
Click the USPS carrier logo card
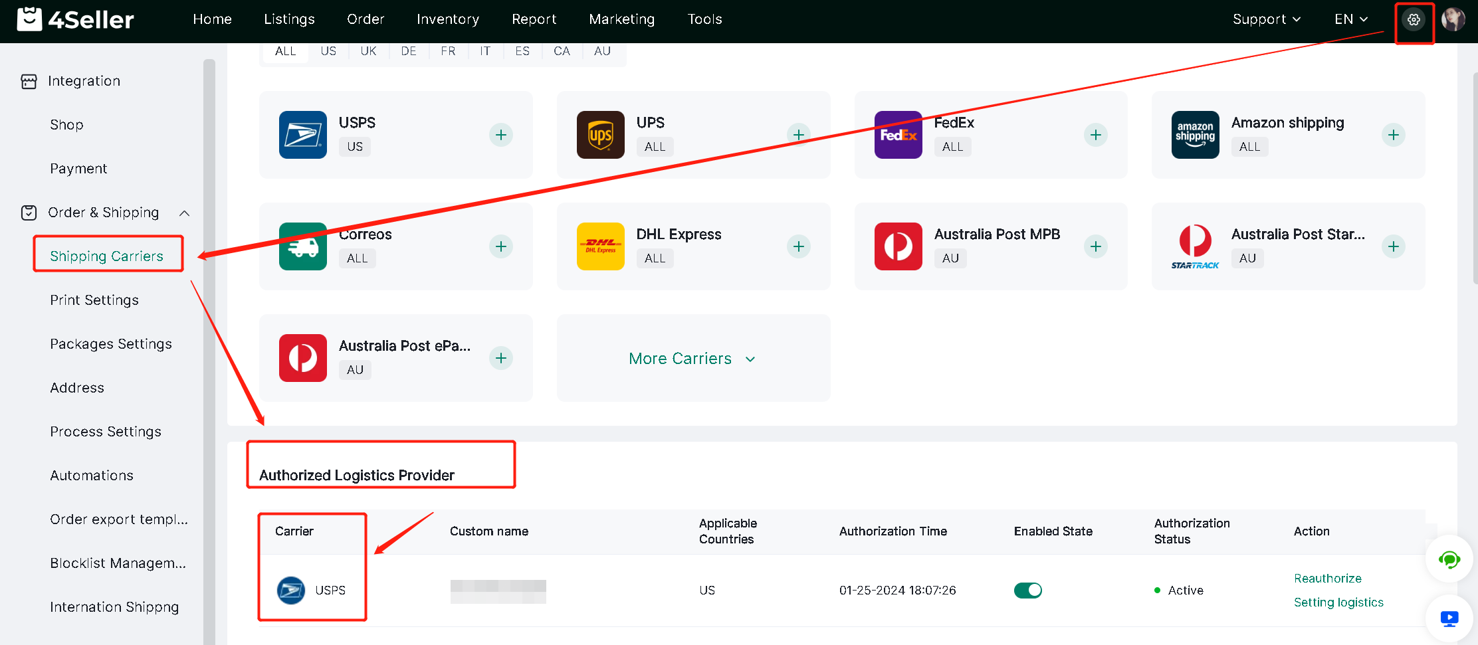click(303, 135)
